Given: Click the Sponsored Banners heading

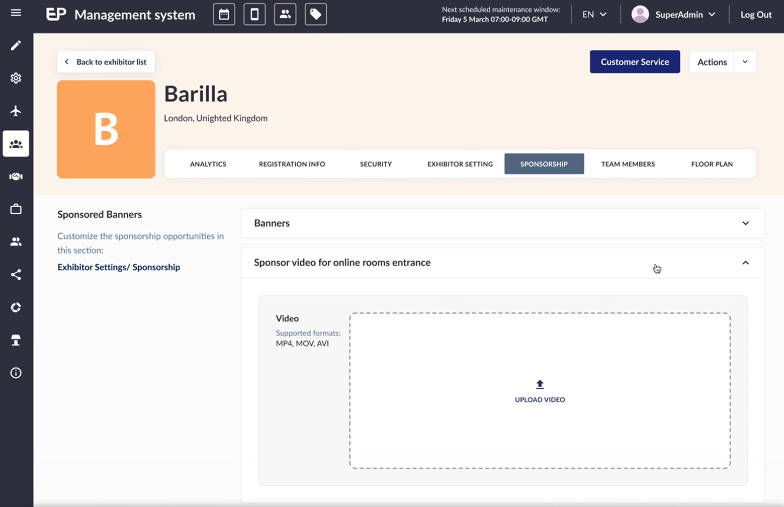Looking at the screenshot, I should click(x=100, y=214).
